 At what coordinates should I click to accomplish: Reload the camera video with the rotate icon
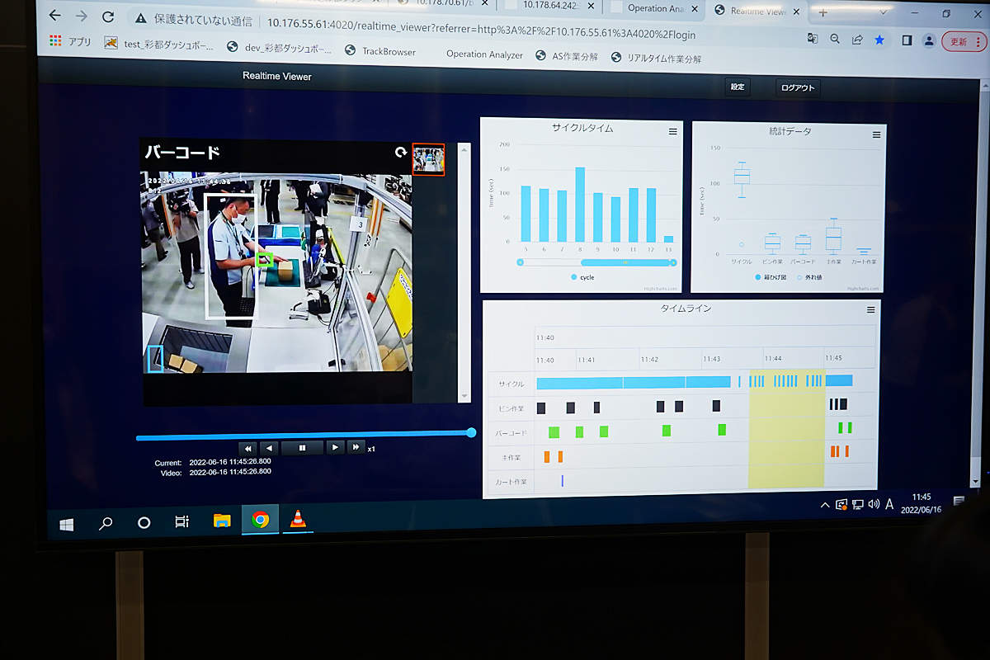pos(401,153)
